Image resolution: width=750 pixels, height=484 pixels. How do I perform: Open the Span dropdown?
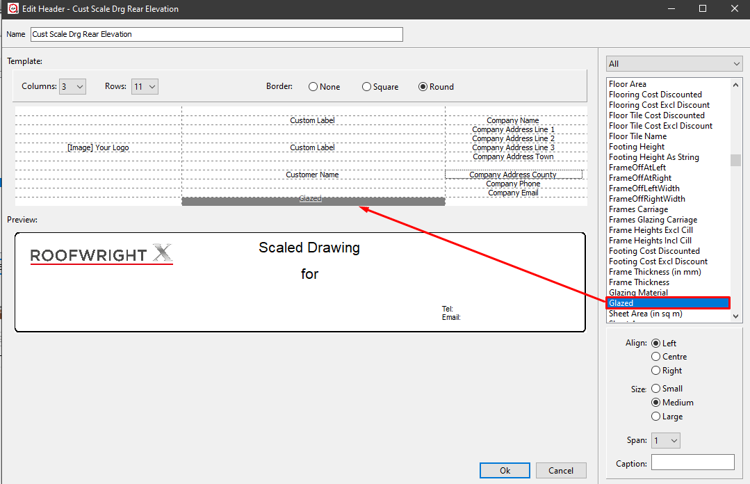[666, 440]
